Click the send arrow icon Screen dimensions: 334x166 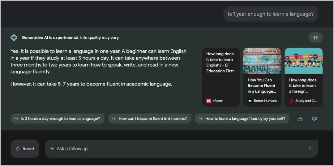tap(311, 148)
